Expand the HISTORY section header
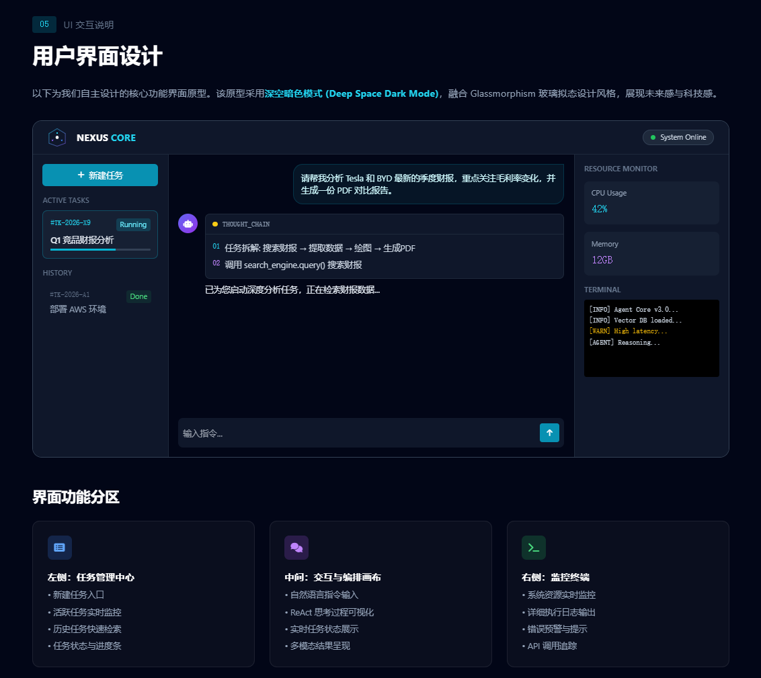 [57, 273]
